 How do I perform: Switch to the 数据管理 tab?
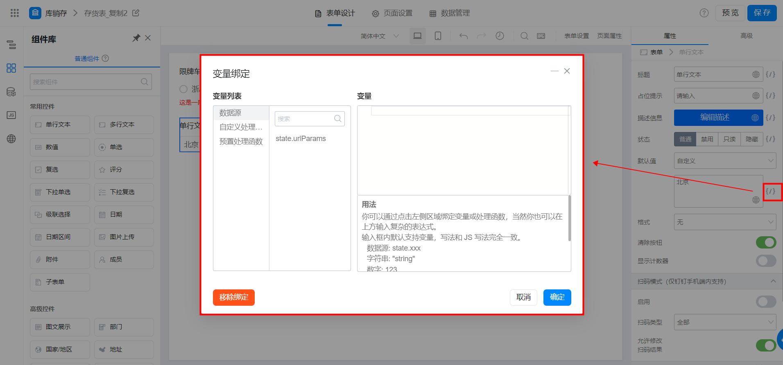pyautogui.click(x=449, y=13)
